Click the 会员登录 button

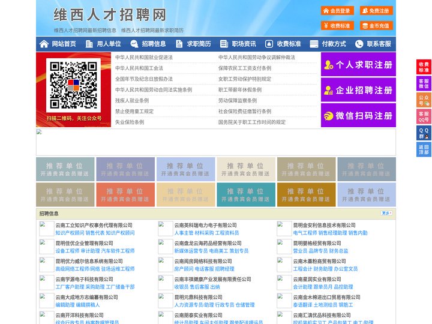click(x=337, y=11)
